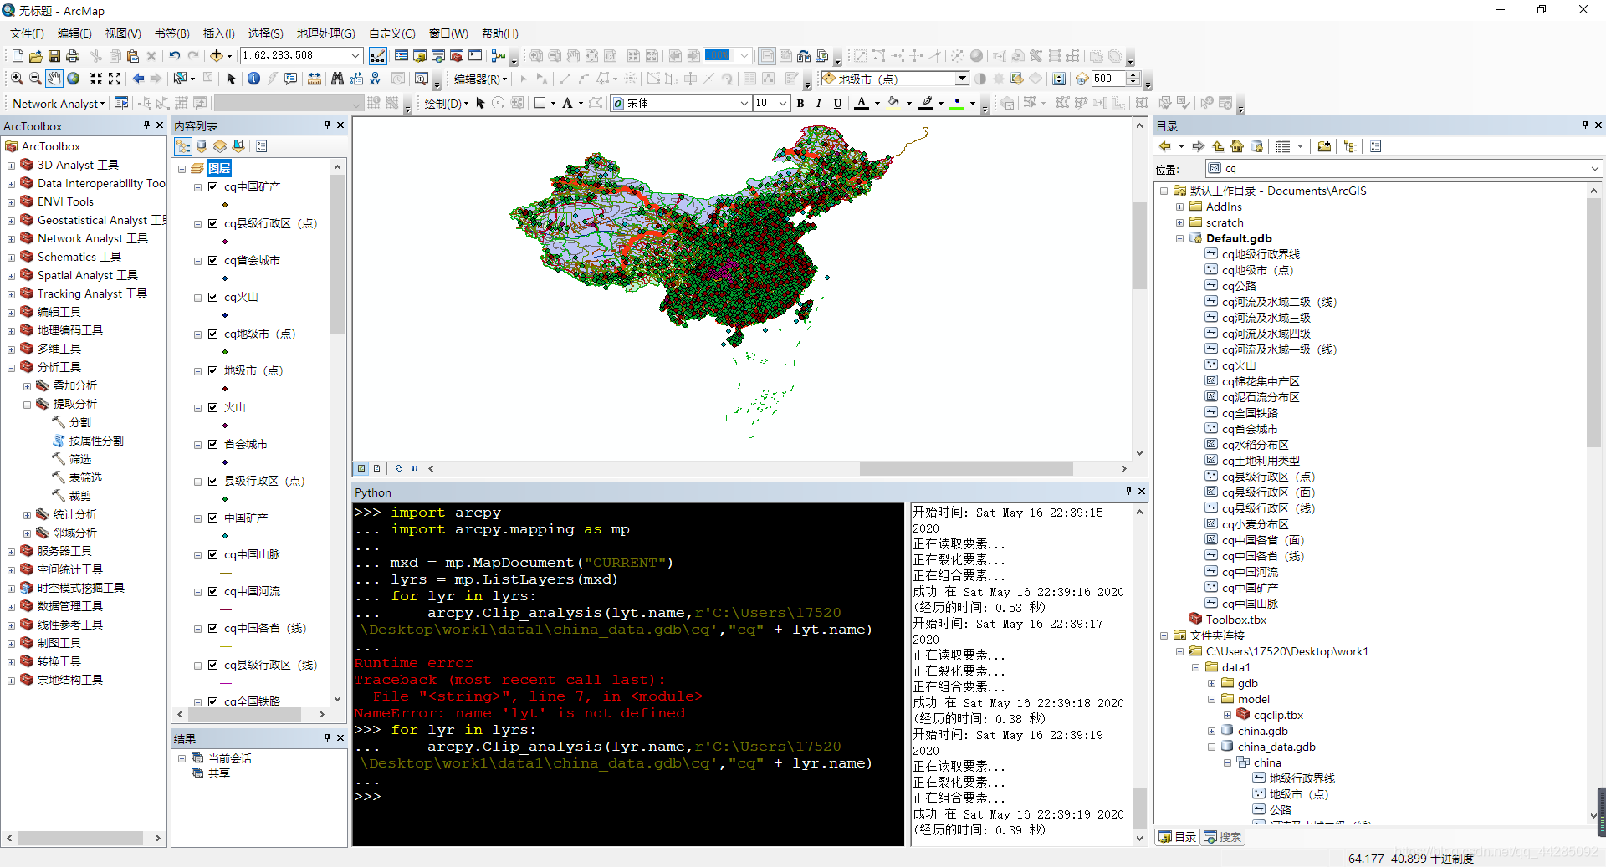Open the 地理处理(G) menu
1606x867 pixels.
326,33
